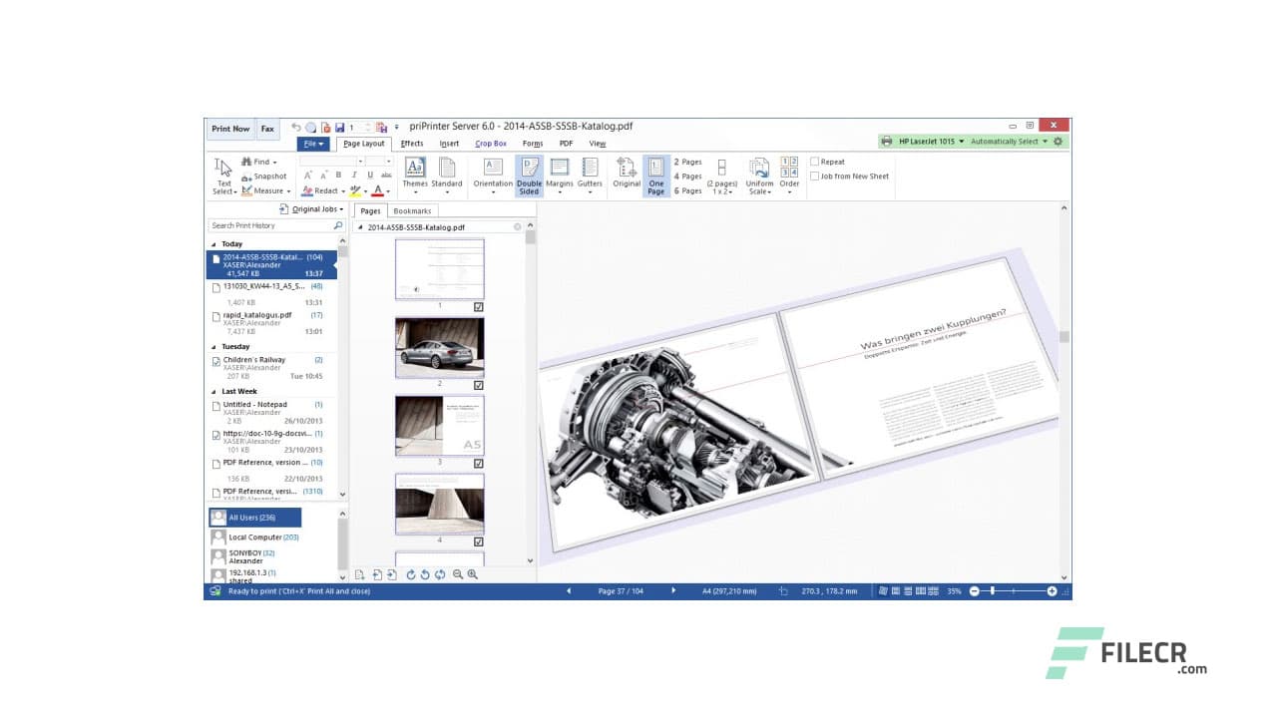Select the page 3 thumbnail
This screenshot has width=1277, height=718.
pos(439,425)
